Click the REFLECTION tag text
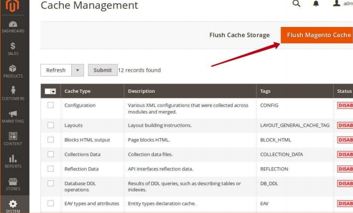Image resolution: width=353 pixels, height=213 pixels. [x=274, y=169]
